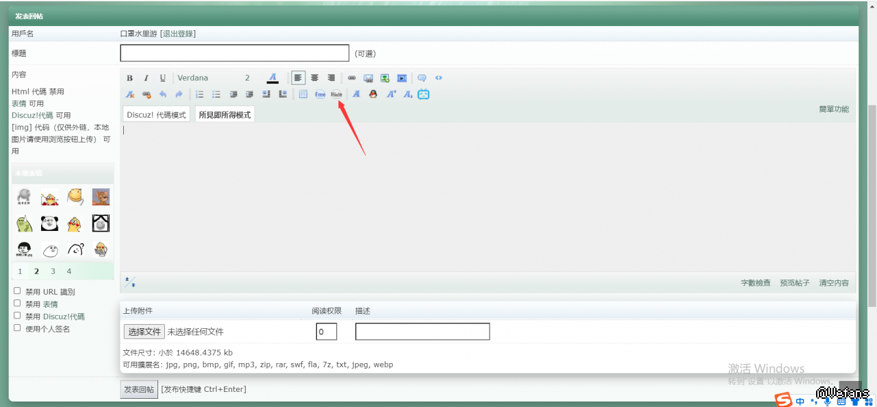
Task: Open 簡單功能 simple mode link
Action: click(x=834, y=109)
